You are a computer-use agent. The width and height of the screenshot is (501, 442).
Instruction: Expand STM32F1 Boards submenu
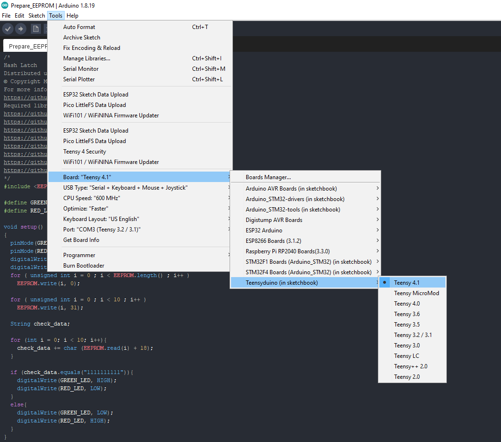pos(306,262)
